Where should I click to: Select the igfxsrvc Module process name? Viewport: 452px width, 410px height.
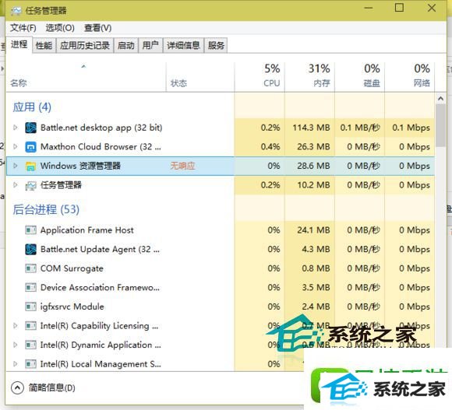pyautogui.click(x=72, y=307)
